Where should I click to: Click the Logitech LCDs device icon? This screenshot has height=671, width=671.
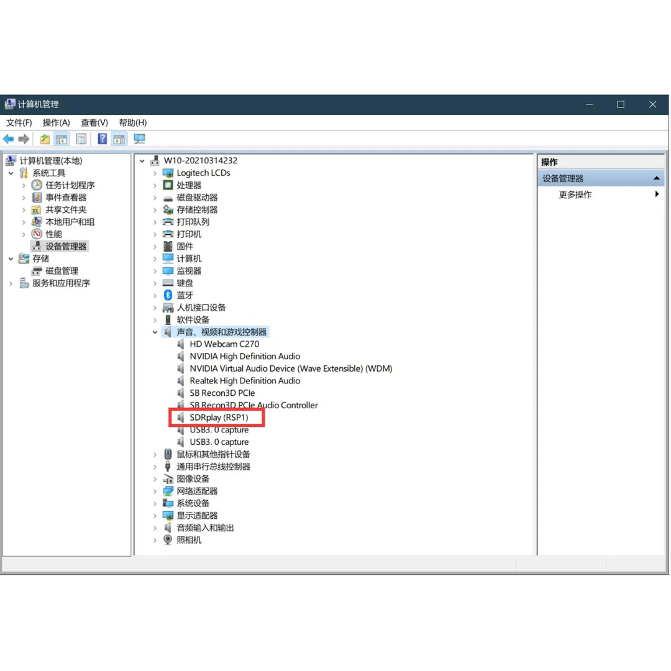[168, 173]
